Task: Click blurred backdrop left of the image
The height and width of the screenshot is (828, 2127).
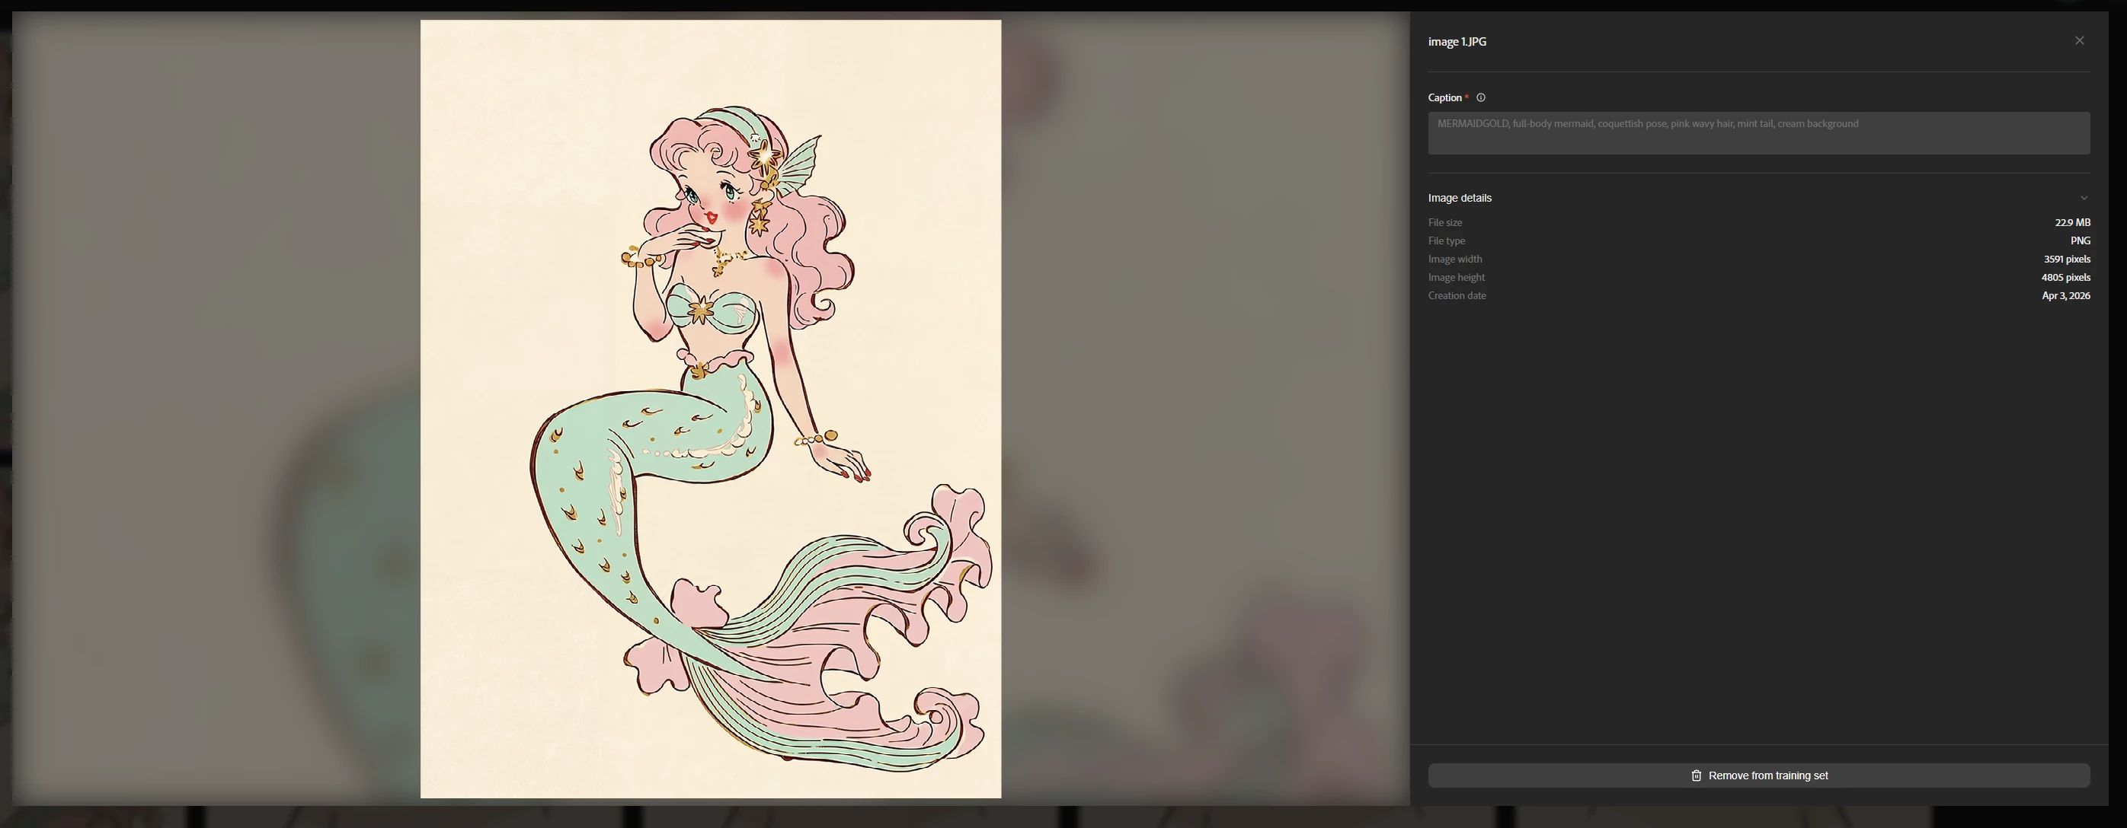Action: click(x=215, y=412)
